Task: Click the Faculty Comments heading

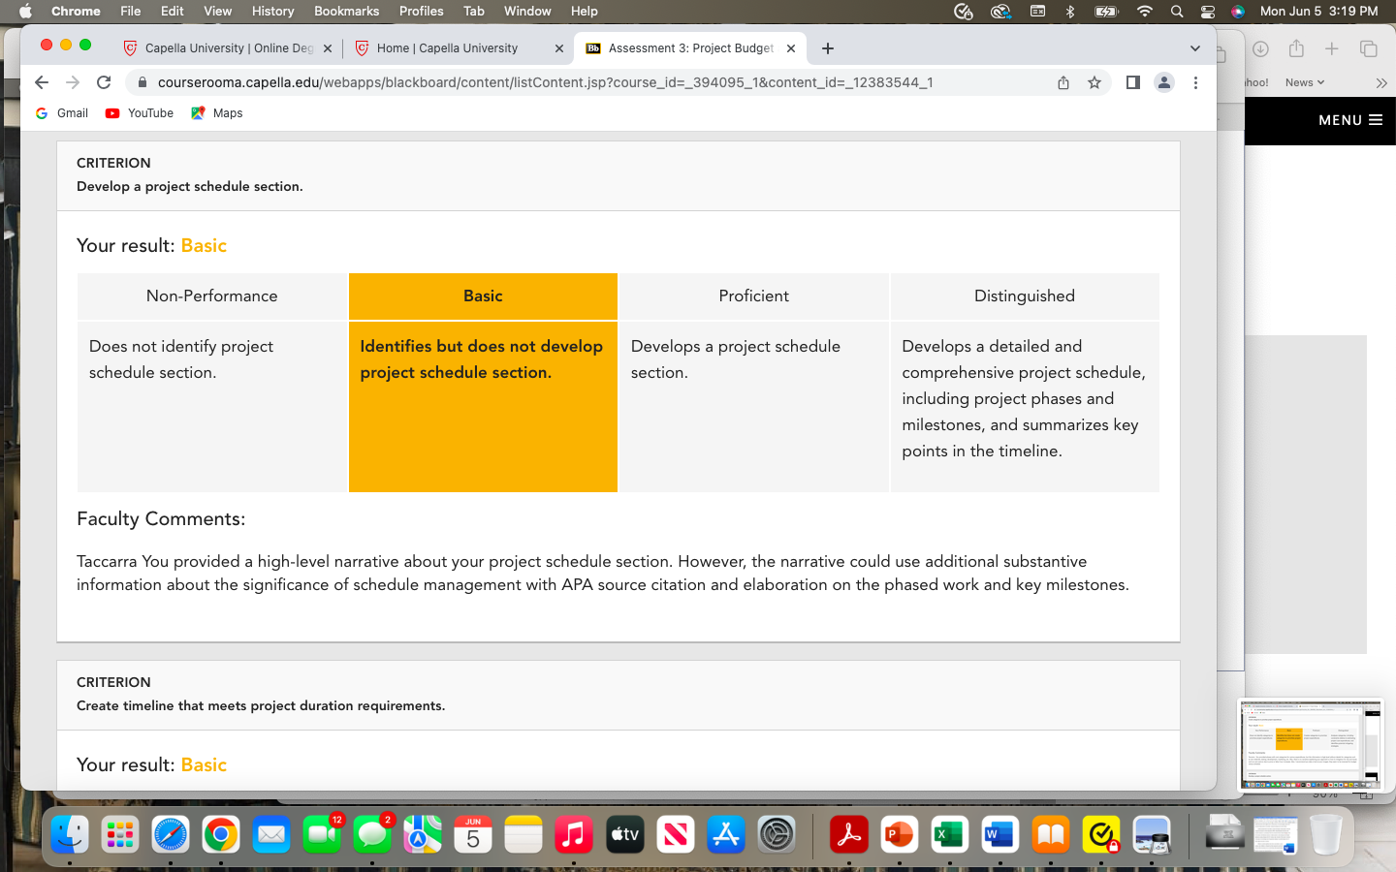Action: click(161, 519)
